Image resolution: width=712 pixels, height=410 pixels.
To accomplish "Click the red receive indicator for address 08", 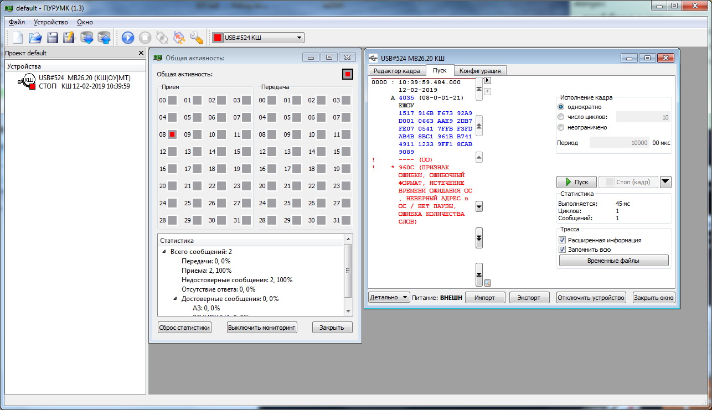I will click(x=172, y=134).
